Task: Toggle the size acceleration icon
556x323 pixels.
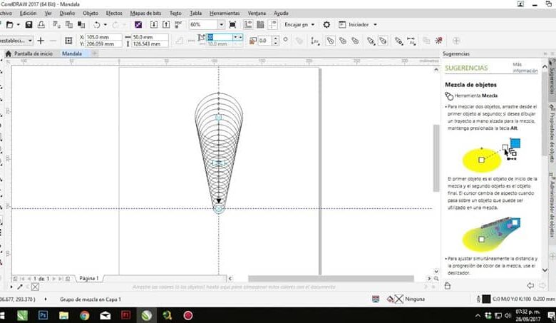Action: click(383, 41)
